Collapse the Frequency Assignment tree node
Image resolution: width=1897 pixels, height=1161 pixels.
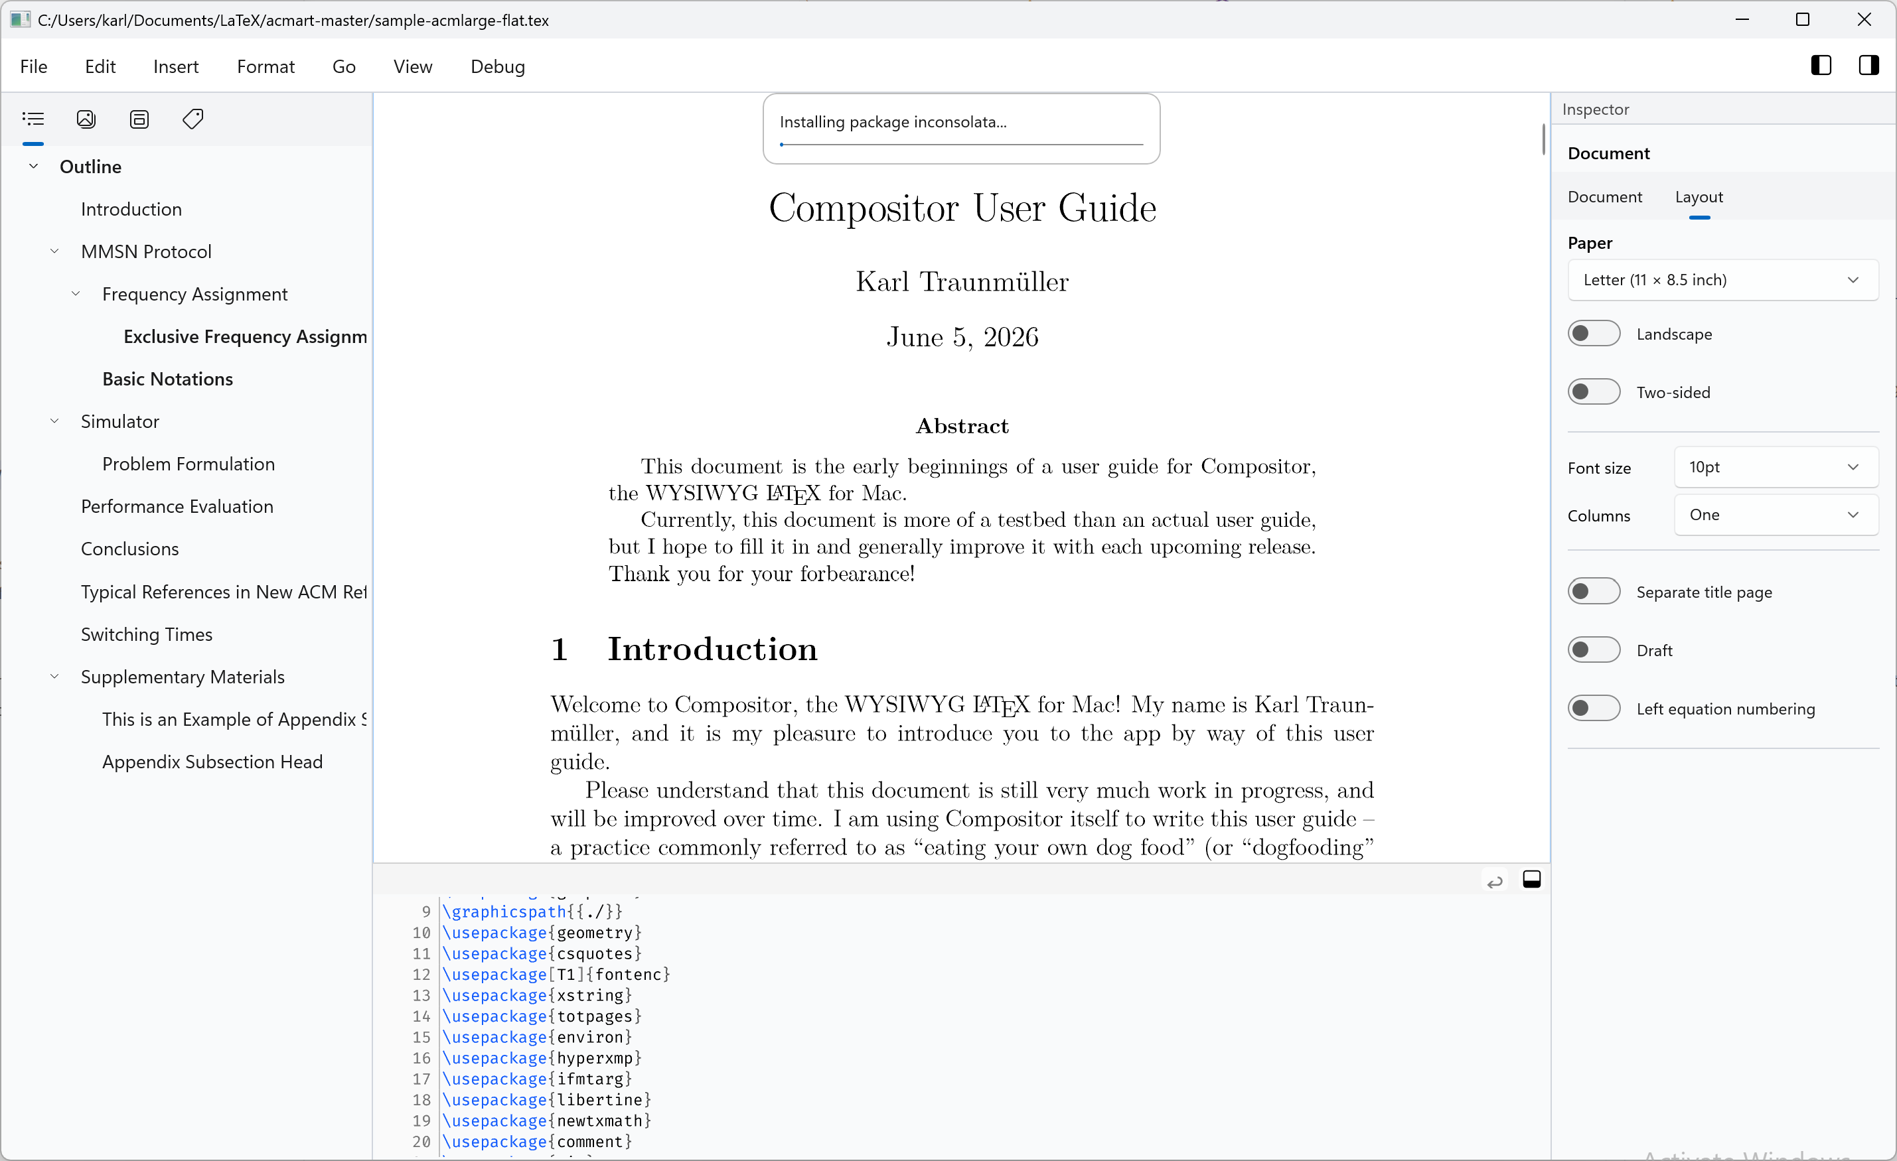(x=76, y=293)
